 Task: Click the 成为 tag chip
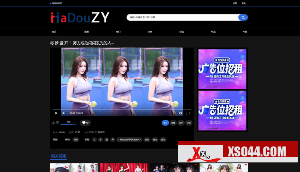(163, 140)
